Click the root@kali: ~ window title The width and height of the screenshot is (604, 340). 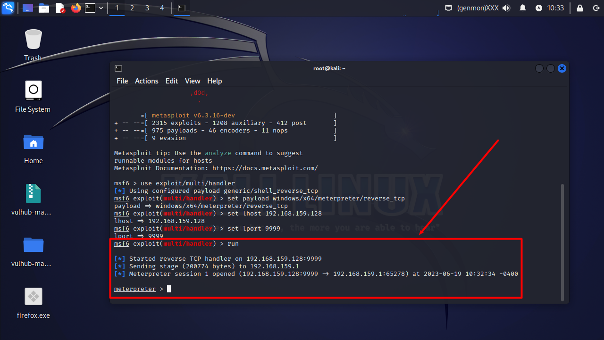tap(329, 68)
